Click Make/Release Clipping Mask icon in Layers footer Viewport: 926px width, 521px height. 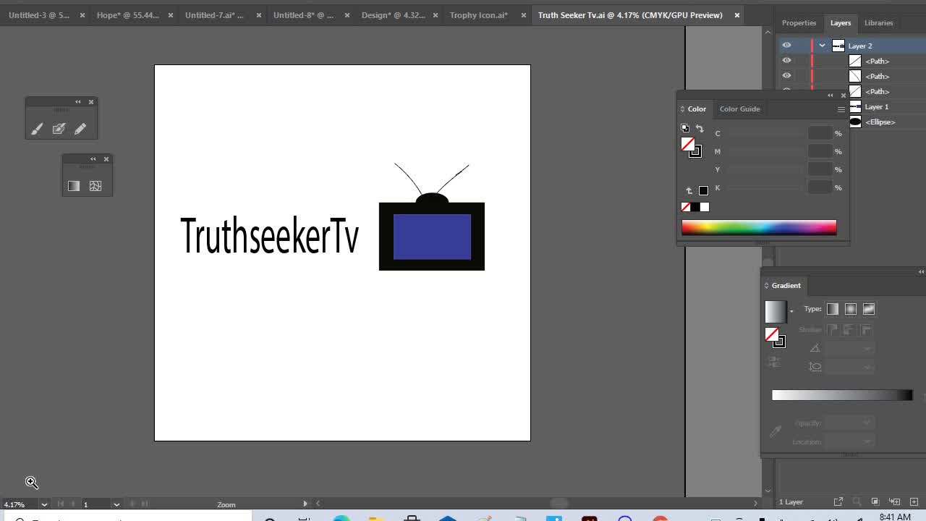(875, 501)
